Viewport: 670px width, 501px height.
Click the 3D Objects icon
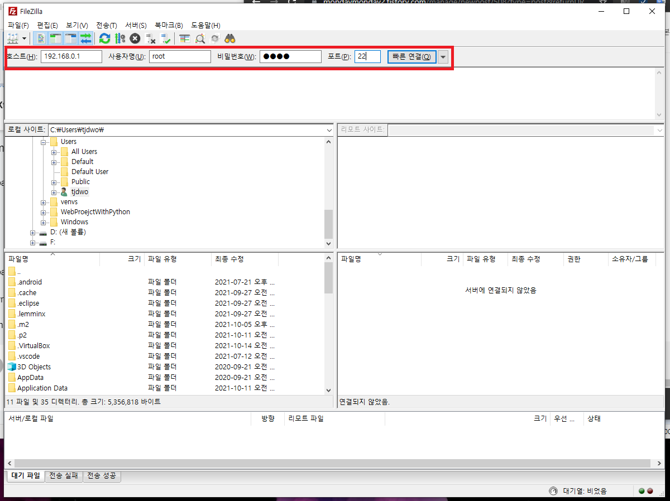(12, 367)
